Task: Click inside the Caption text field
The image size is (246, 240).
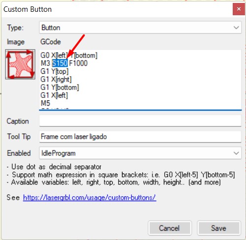Action: click(140, 121)
